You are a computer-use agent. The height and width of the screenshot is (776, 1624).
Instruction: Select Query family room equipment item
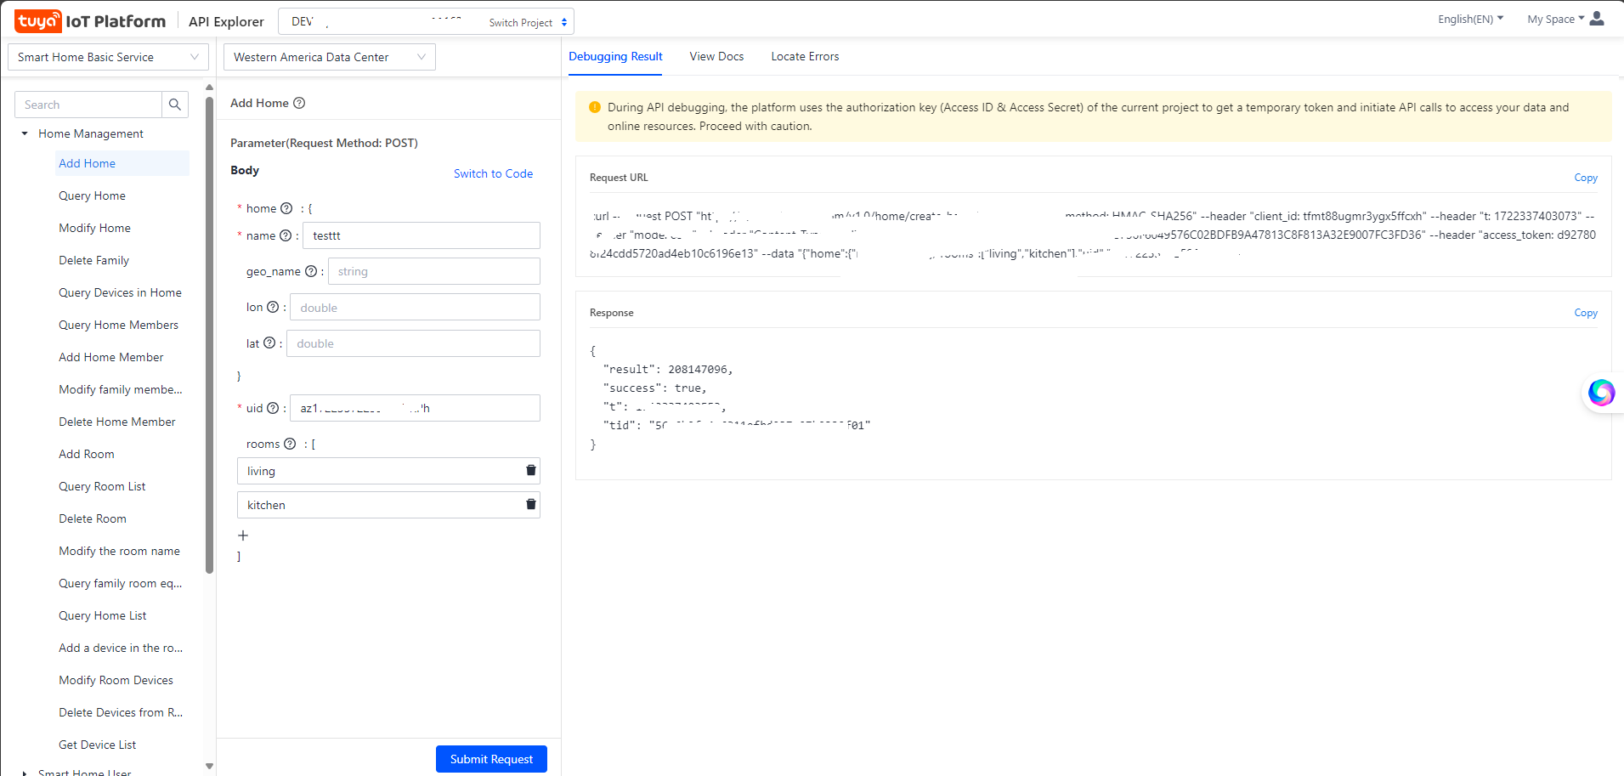pyautogui.click(x=121, y=583)
